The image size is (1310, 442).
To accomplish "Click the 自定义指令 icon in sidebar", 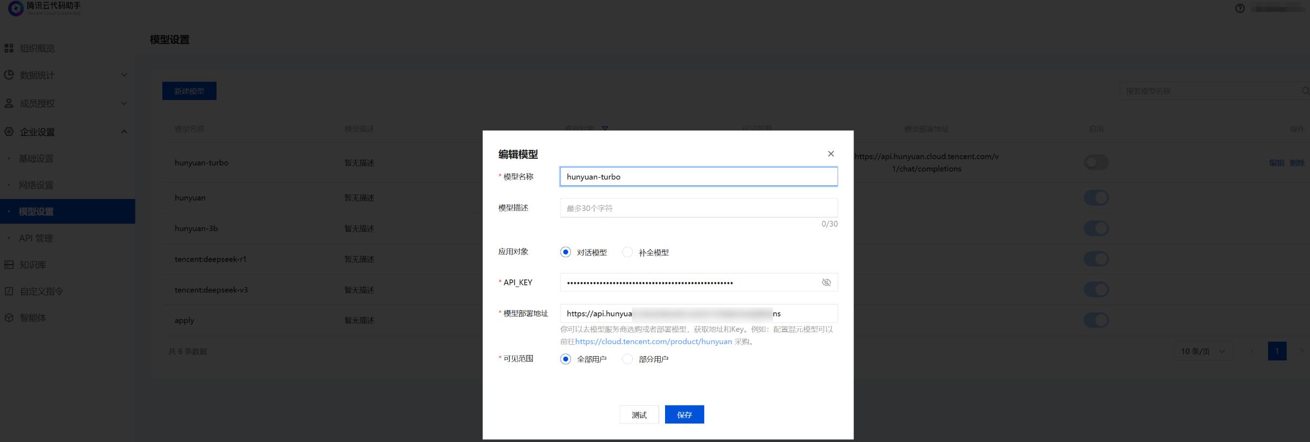I will [x=9, y=291].
